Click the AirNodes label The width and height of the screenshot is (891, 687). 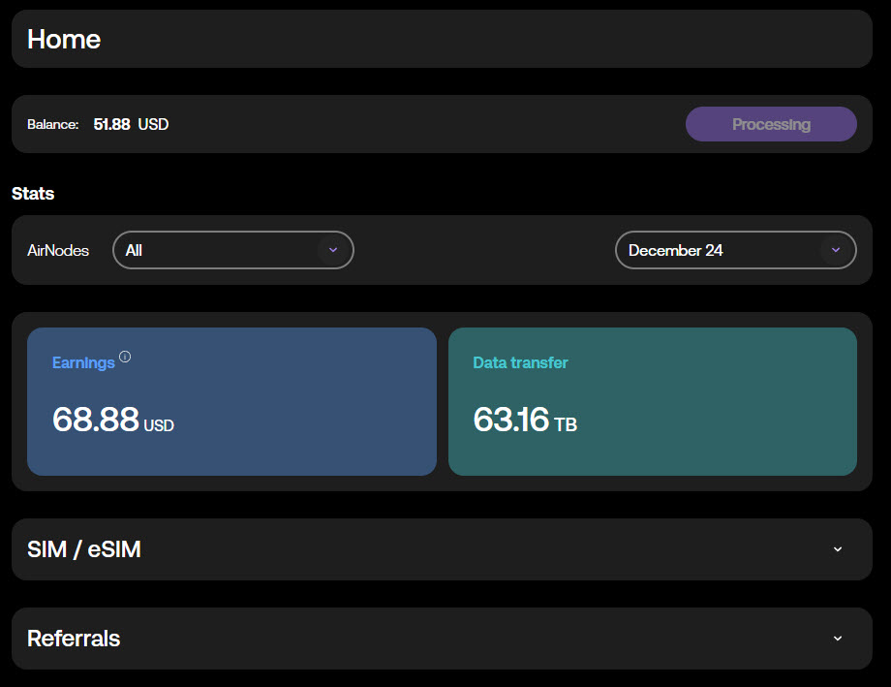coord(58,250)
